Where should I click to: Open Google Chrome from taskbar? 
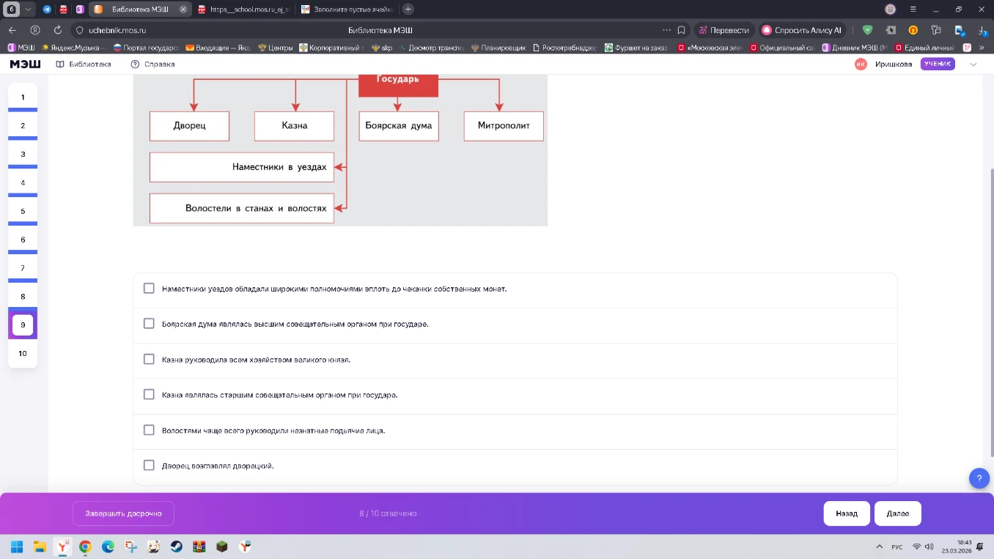tap(85, 547)
